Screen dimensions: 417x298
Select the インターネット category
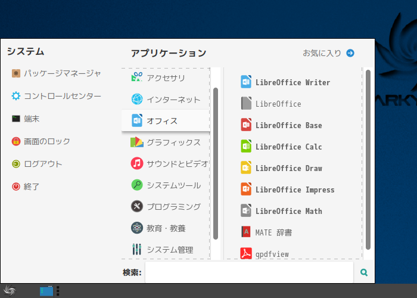coord(166,100)
